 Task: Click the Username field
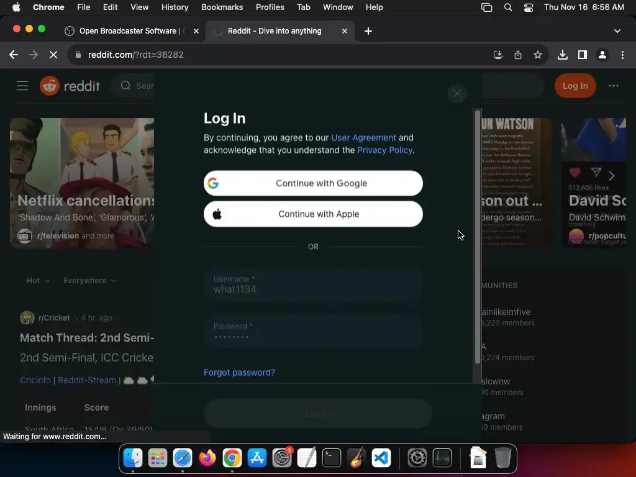(x=313, y=284)
